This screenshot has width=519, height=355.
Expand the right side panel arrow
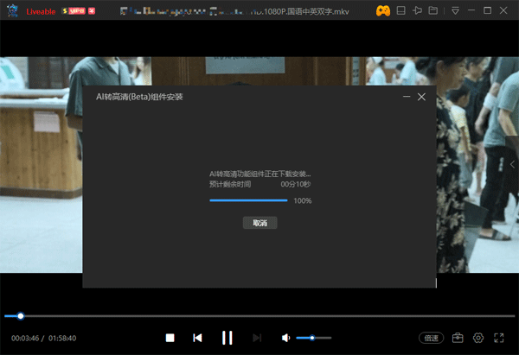(512, 164)
